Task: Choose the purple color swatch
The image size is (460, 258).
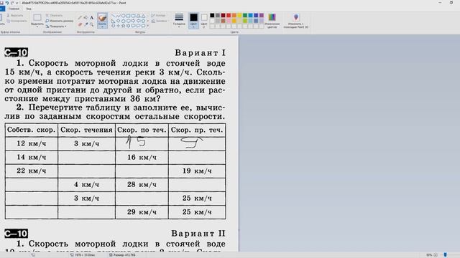Action: pyautogui.click(x=262, y=16)
